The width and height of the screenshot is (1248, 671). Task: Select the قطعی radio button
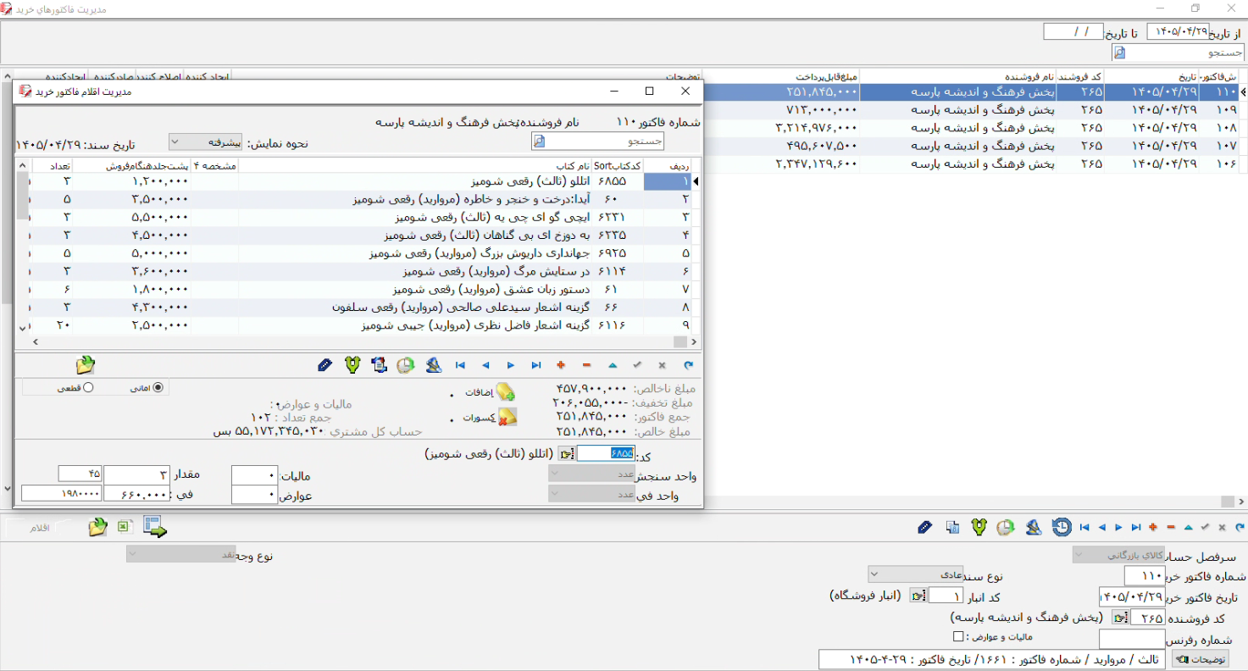[x=88, y=388]
